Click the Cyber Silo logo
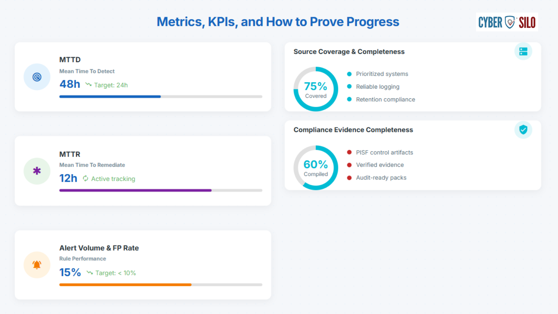Image resolution: width=558 pixels, height=314 pixels. pyautogui.click(x=507, y=22)
